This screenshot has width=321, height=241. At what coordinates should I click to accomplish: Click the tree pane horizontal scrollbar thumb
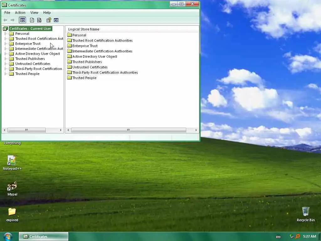[26, 130]
